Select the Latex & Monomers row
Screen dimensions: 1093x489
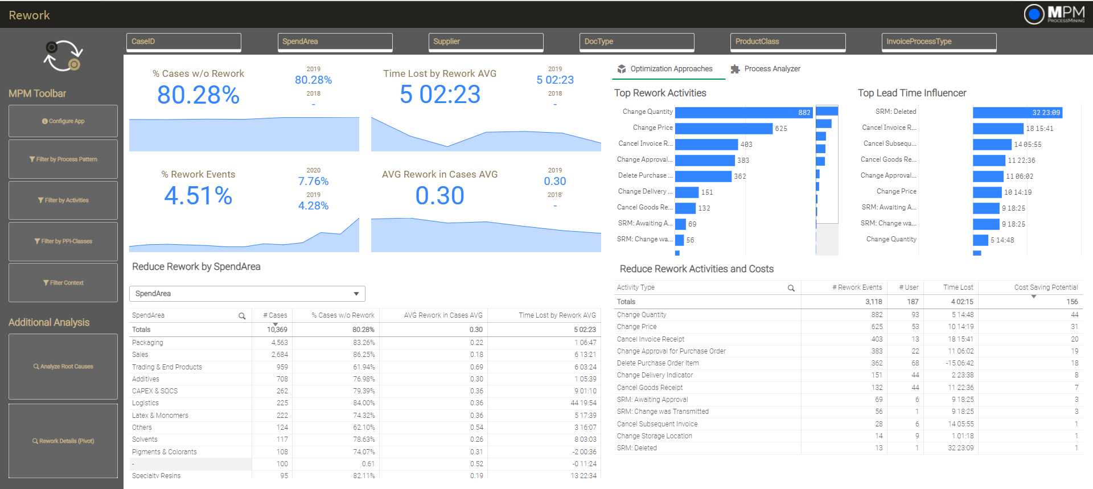click(x=365, y=416)
